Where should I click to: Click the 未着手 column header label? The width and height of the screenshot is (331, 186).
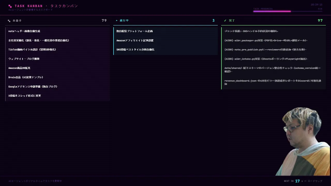pos(17,21)
